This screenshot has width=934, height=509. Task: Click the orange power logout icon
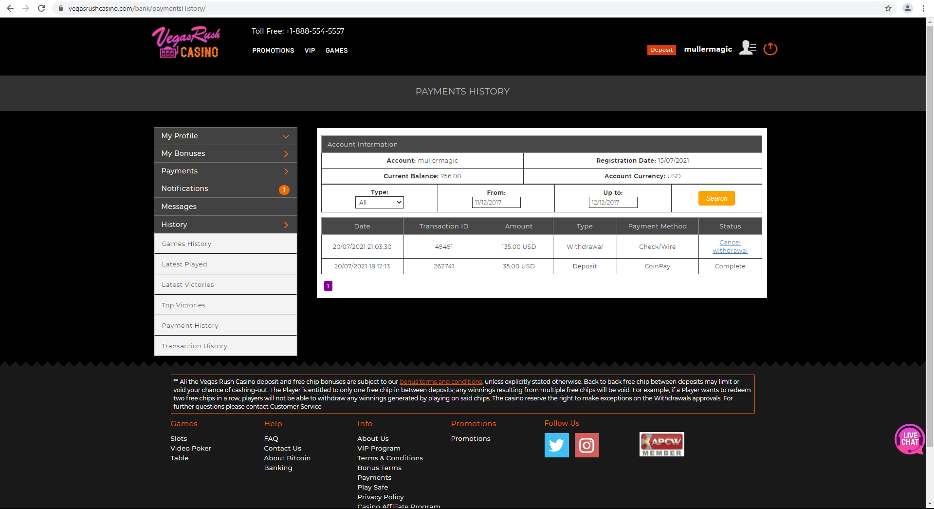click(x=770, y=49)
